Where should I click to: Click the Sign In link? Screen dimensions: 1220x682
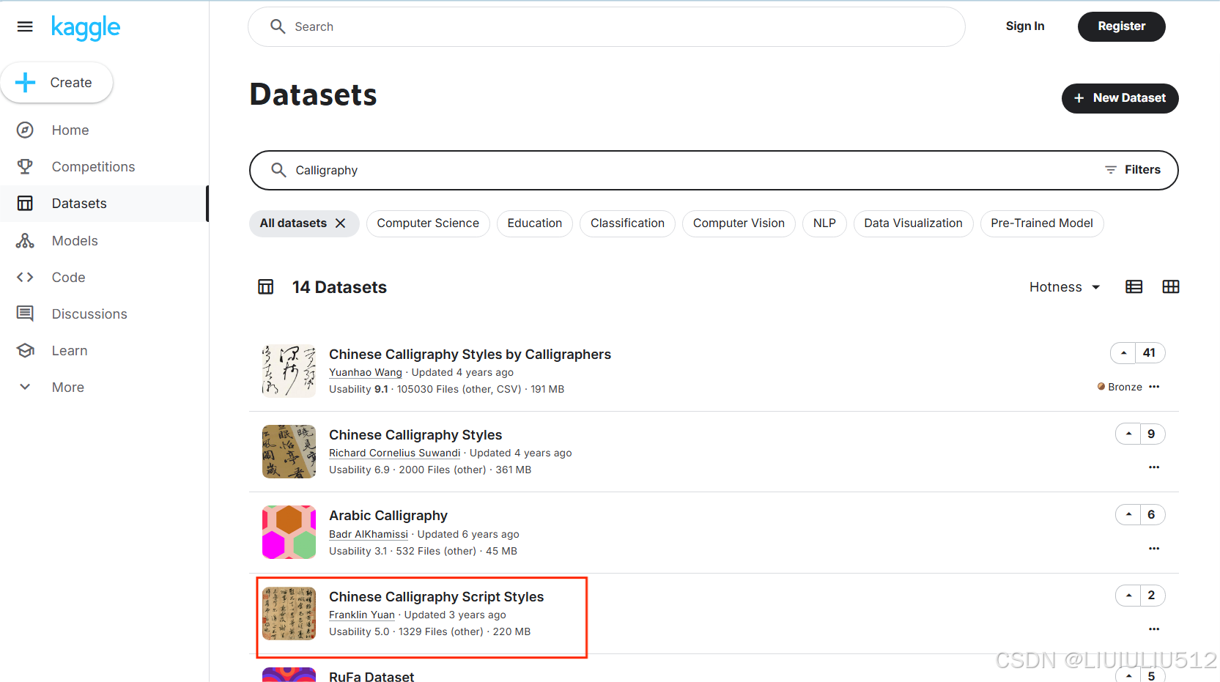[x=1024, y=26]
